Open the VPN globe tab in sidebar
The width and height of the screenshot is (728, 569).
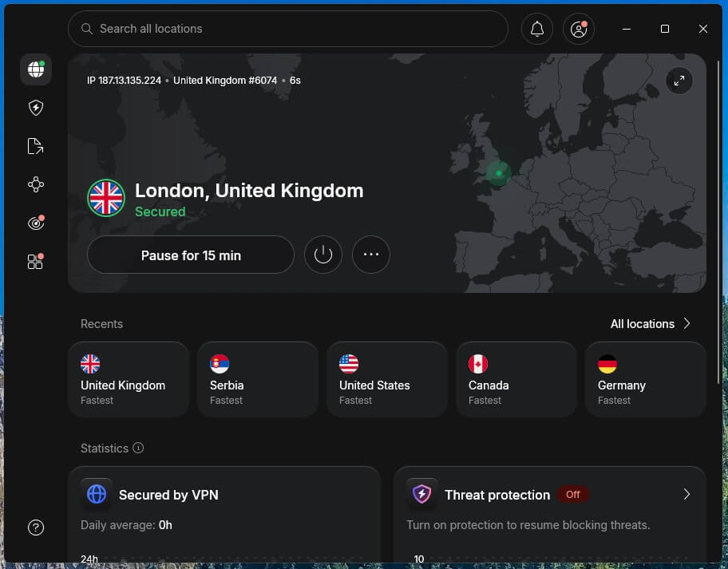pyautogui.click(x=36, y=69)
